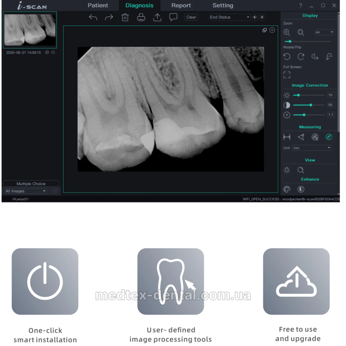The width and height of the screenshot is (346, 346).
Task: Select the angle measuring tool
Action: coord(301,137)
